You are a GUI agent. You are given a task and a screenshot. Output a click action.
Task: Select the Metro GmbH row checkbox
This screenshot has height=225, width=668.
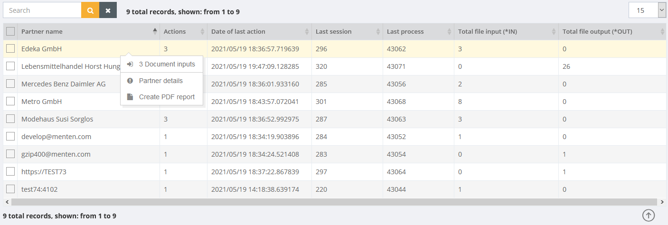[x=10, y=102]
